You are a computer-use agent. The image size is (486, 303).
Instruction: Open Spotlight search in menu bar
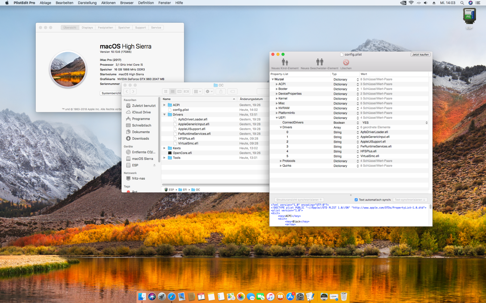462,3
